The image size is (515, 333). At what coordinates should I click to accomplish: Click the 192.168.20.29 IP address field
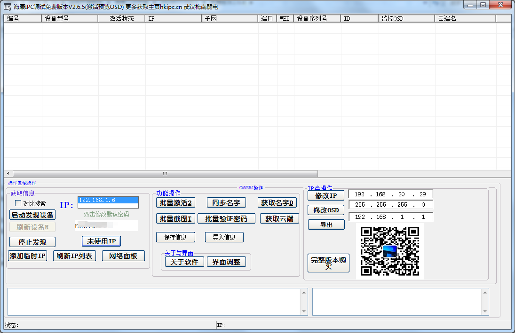pyautogui.click(x=390, y=194)
